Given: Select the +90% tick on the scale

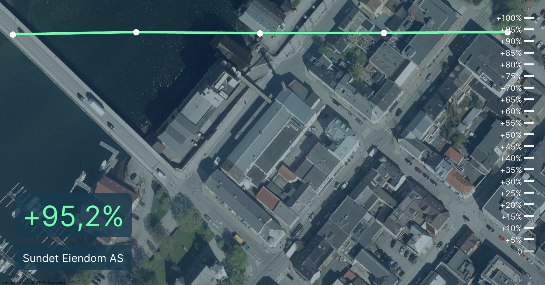Looking at the screenshot, I should coord(528,41).
